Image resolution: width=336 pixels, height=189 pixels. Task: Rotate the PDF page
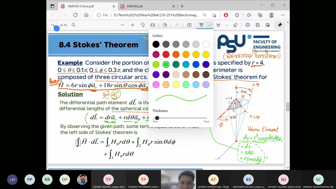(143, 25)
